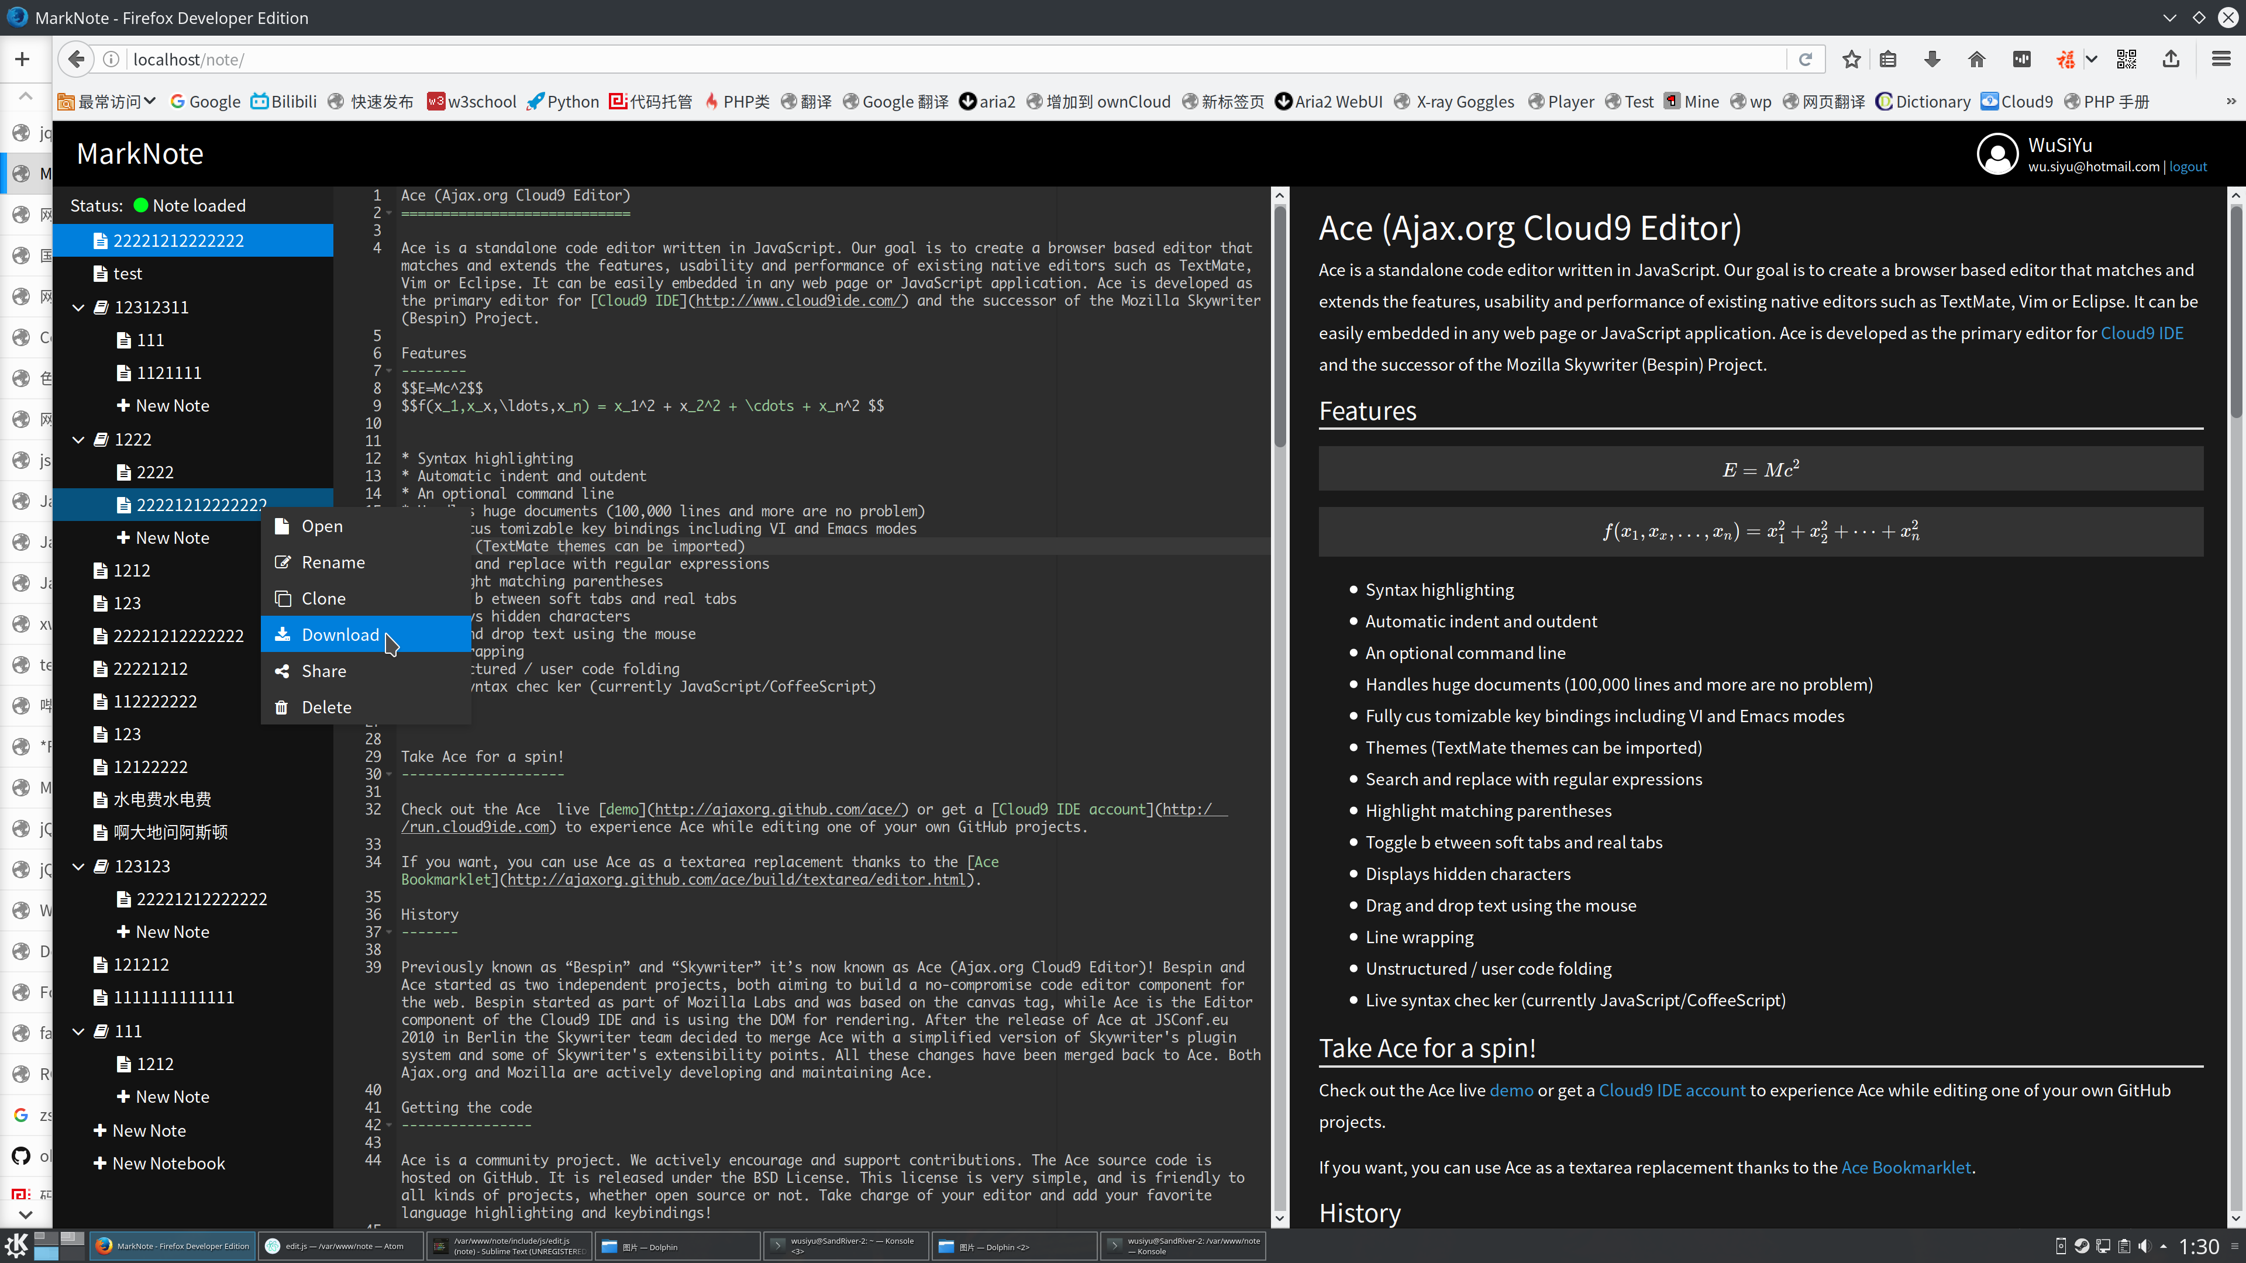Viewport: 2246px width, 1263px height.
Task: Open the downloads arrow icon
Action: pyautogui.click(x=1932, y=59)
